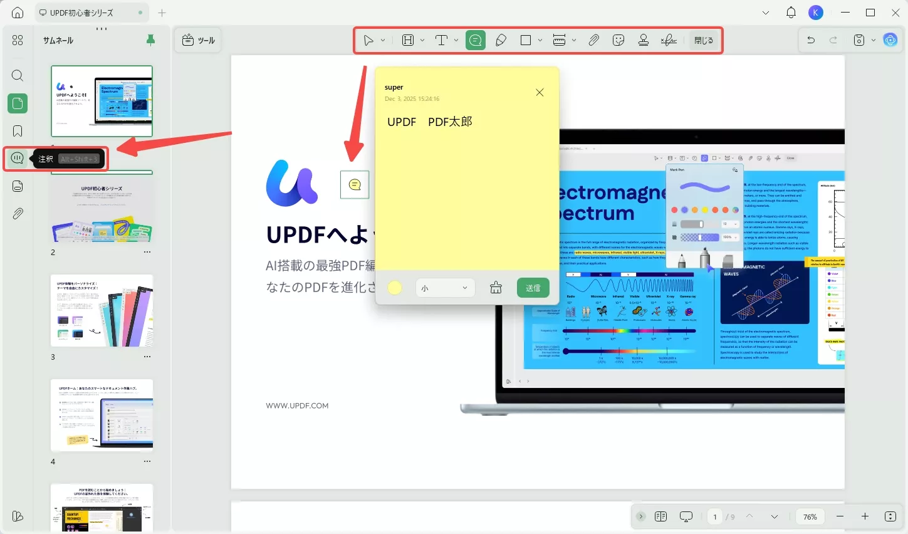Zoom out with the minus button

(x=840, y=516)
